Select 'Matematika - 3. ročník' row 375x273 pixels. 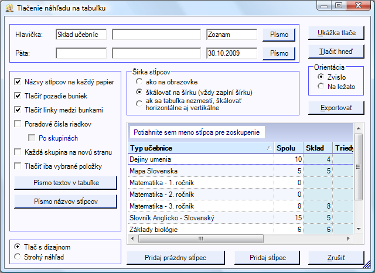pyautogui.click(x=241, y=206)
